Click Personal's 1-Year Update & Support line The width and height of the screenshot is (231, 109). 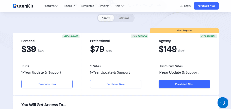(41, 72)
